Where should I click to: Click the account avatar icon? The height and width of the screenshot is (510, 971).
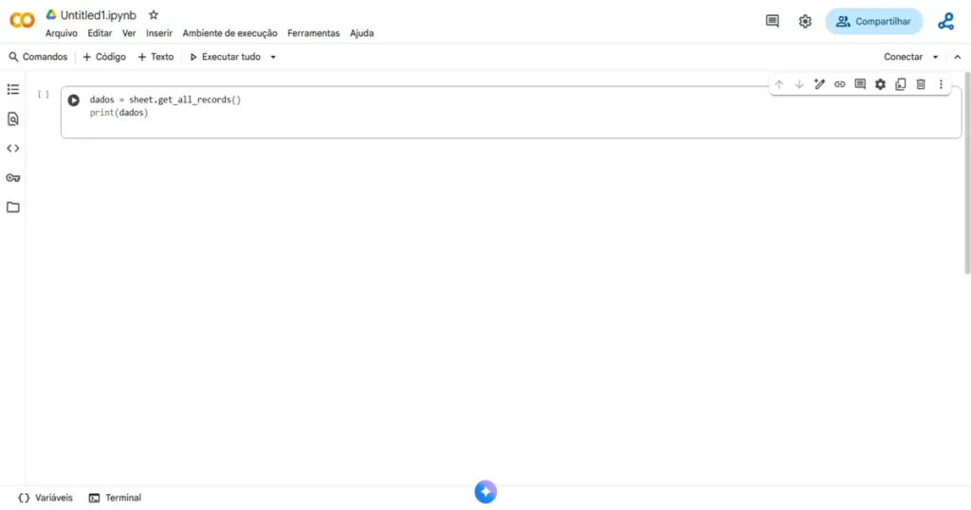click(945, 21)
